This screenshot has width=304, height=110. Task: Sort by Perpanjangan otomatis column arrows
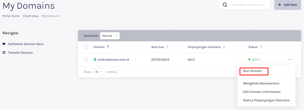[x=224, y=47]
